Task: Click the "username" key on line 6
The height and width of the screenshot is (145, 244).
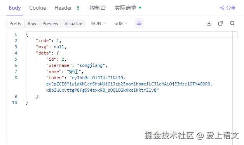Action: click(x=59, y=65)
